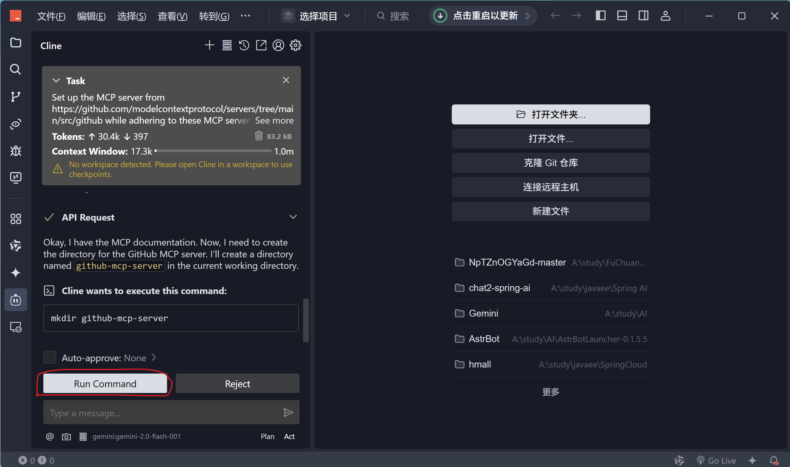Tick the Auto-approve checkbox
790x467 pixels.
click(x=50, y=357)
